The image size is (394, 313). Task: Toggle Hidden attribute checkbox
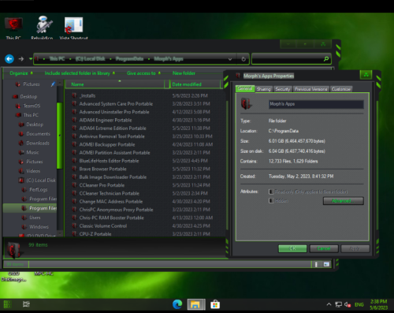(271, 201)
